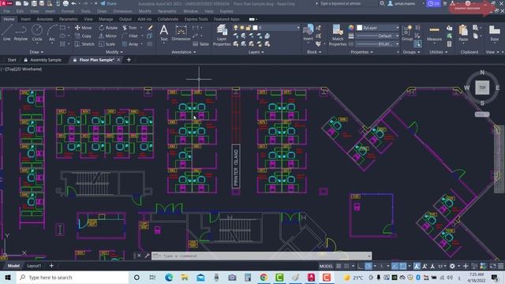505x284 pixels.
Task: Toggle ortho mode in status bar
Action: click(361, 266)
